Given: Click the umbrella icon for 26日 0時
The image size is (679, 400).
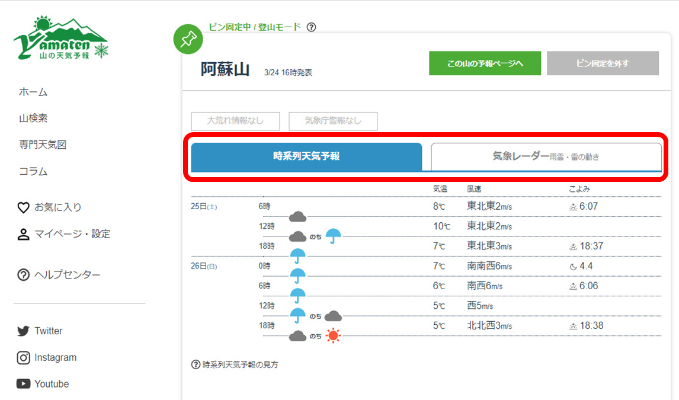Looking at the screenshot, I should 297,276.
